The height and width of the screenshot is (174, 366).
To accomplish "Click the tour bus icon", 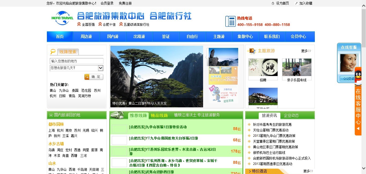I will pos(117,115).
